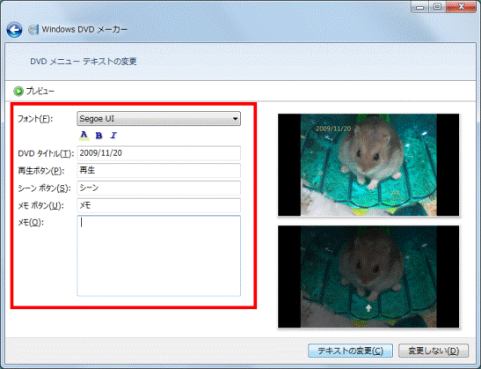Click the 再生ボタン text field
The width and height of the screenshot is (481, 369).
tap(158, 170)
